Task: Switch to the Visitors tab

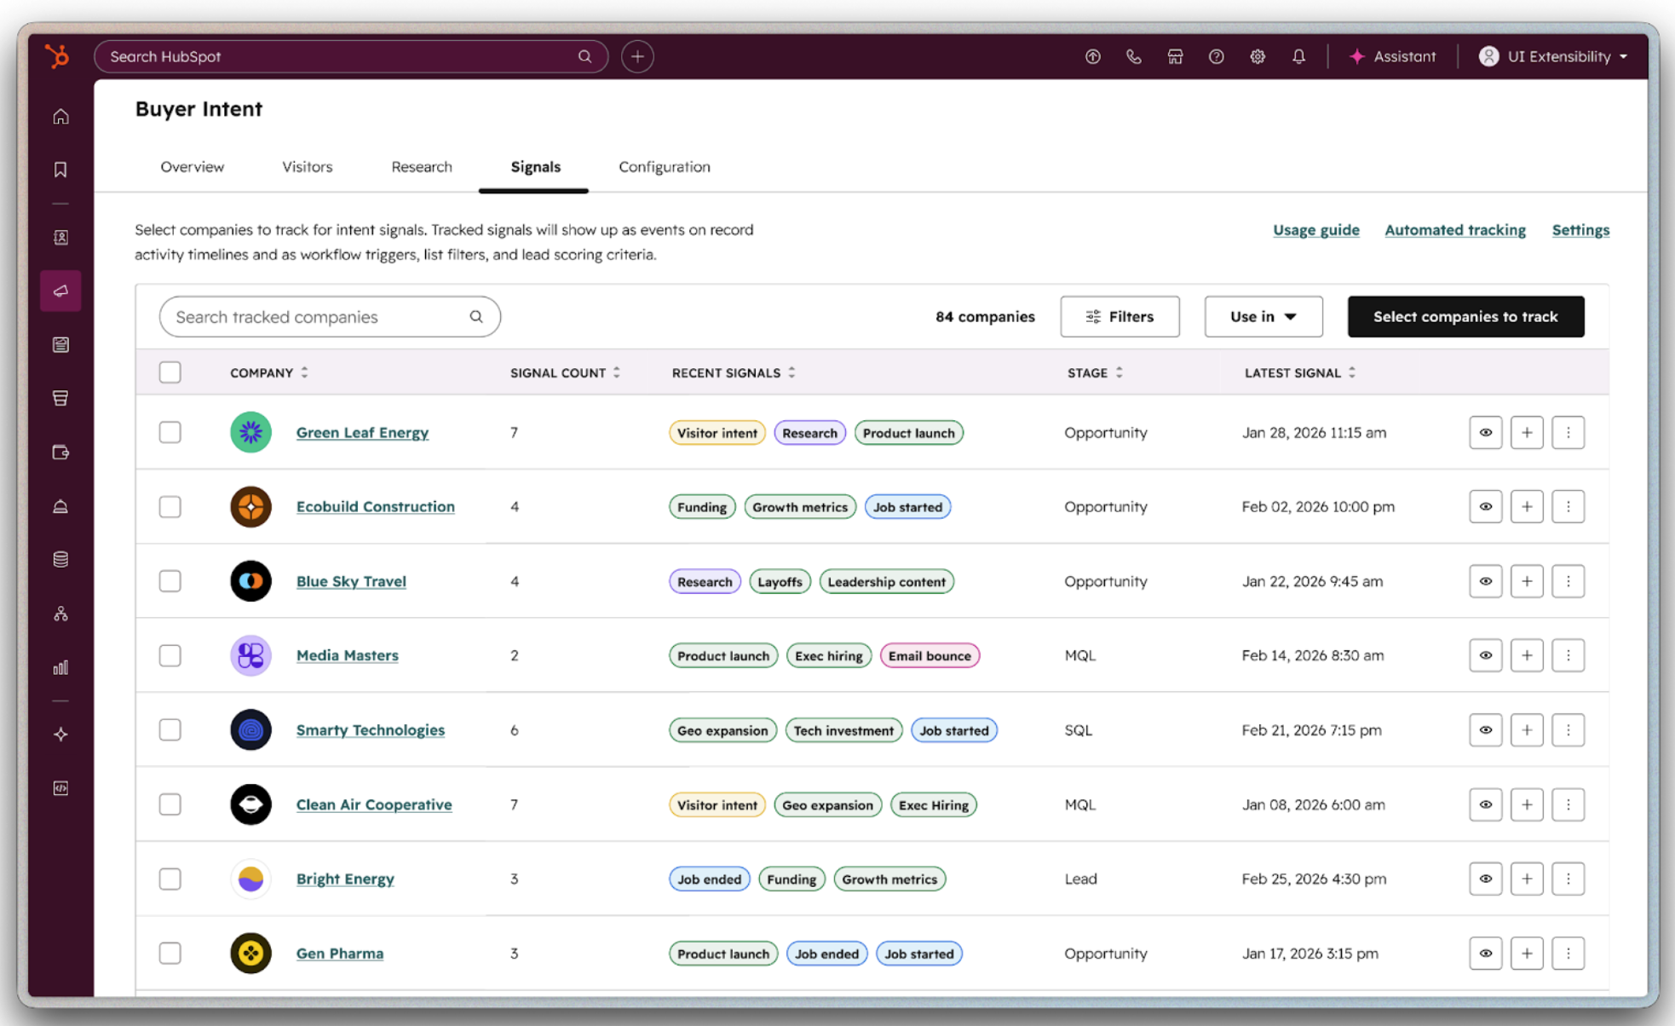Action: [x=307, y=166]
